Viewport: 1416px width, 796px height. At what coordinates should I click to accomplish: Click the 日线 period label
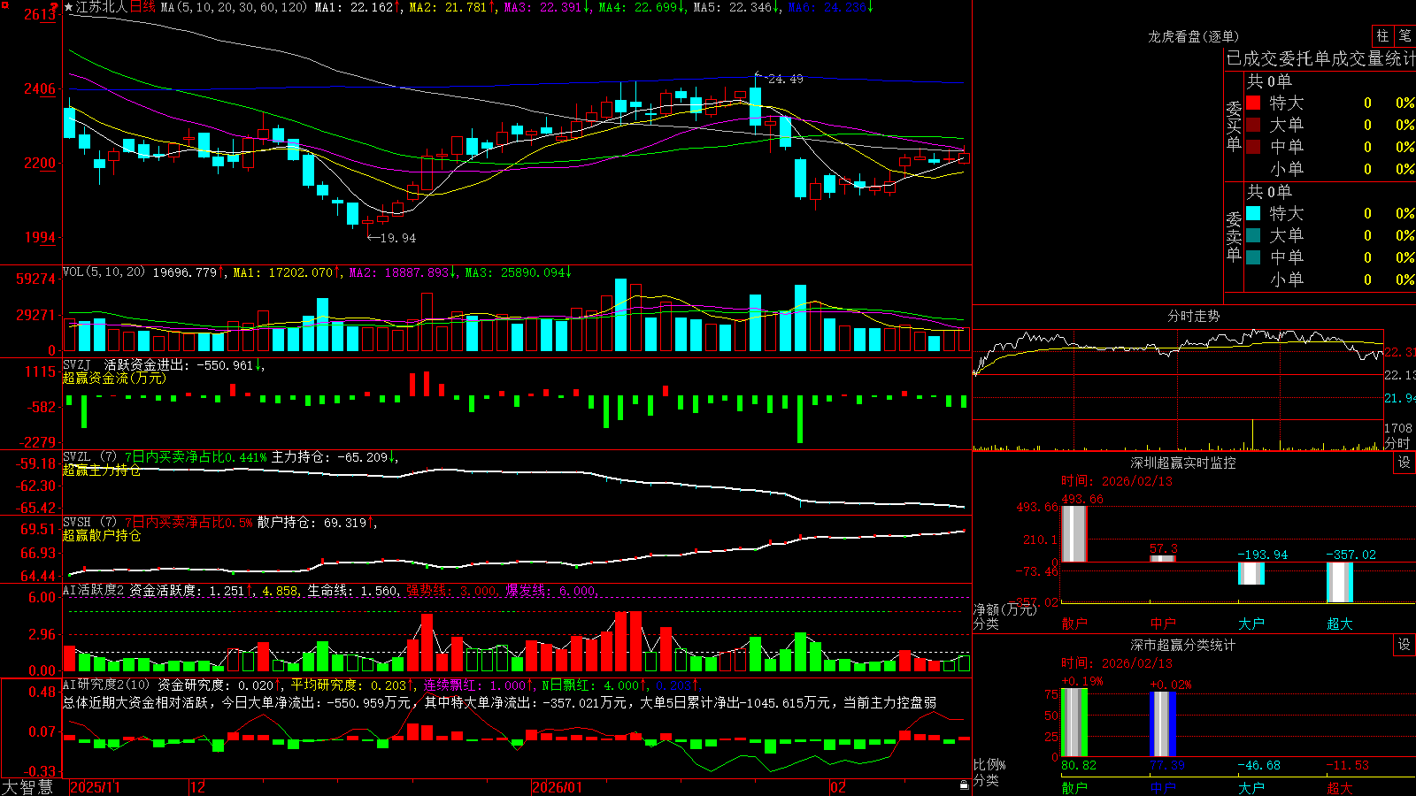point(142,7)
